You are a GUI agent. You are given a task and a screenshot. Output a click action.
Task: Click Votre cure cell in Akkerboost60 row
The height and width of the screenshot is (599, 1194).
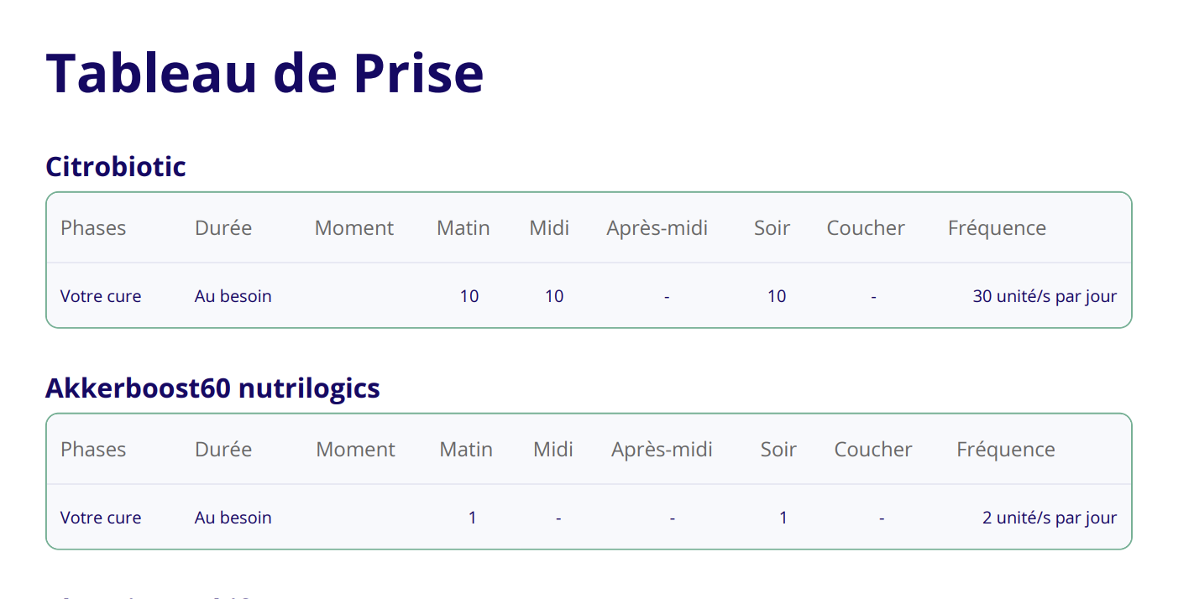pyautogui.click(x=101, y=518)
